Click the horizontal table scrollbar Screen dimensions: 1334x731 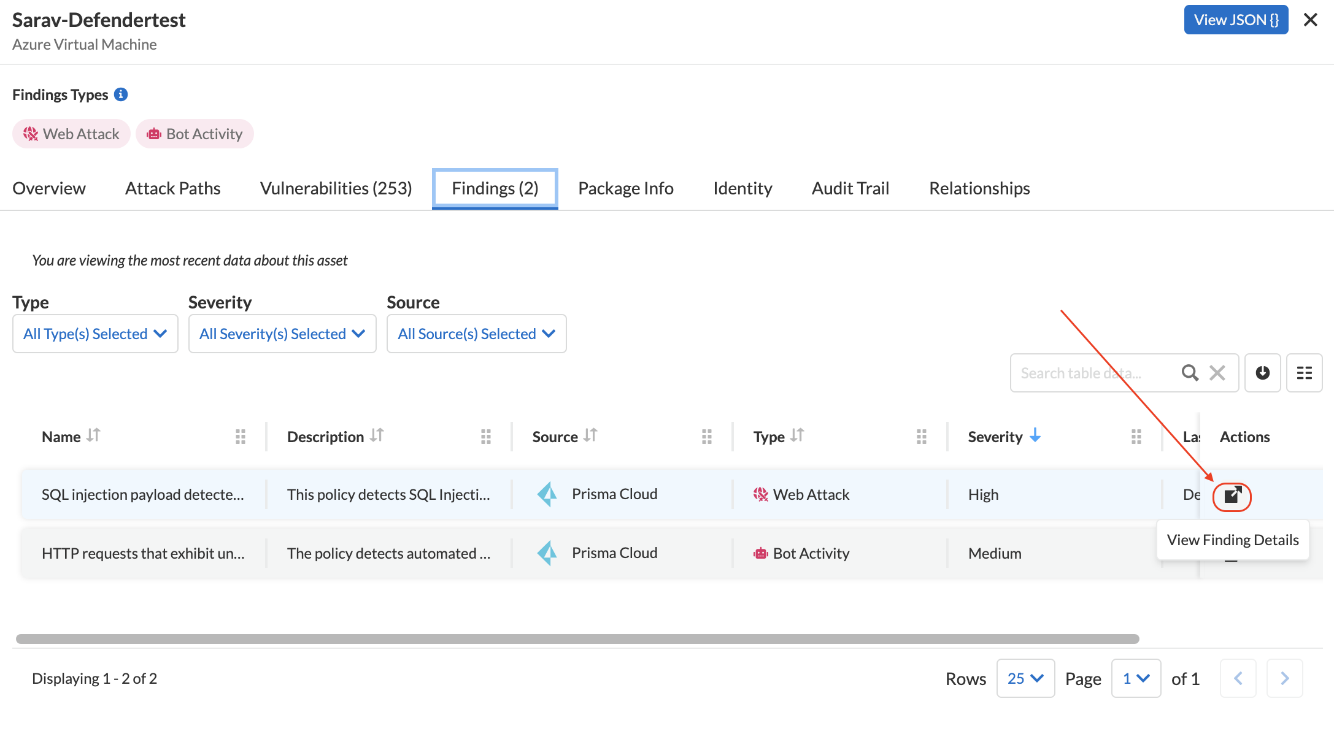point(577,639)
